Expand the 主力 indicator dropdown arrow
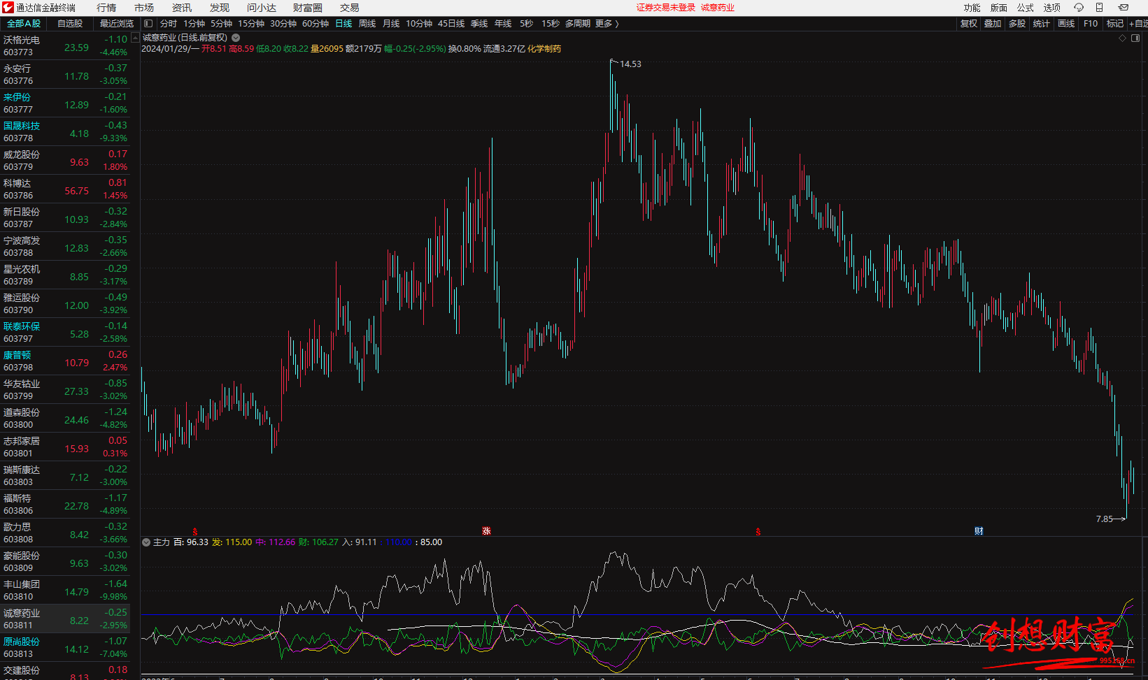 pyautogui.click(x=146, y=542)
